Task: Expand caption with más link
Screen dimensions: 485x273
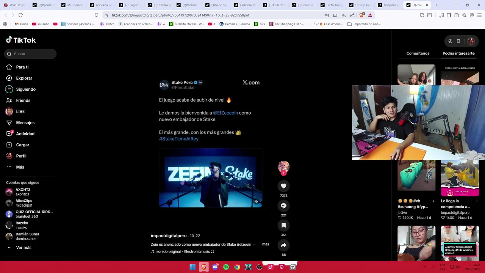Action: click(x=266, y=244)
